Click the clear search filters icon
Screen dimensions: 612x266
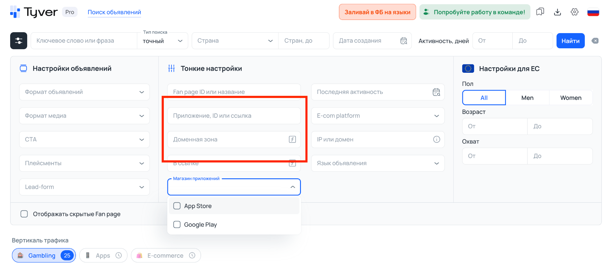click(x=595, y=41)
